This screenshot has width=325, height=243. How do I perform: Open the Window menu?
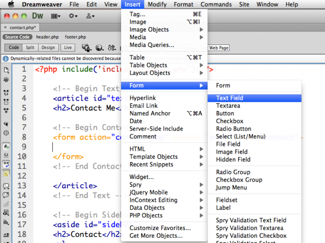coord(267,4)
